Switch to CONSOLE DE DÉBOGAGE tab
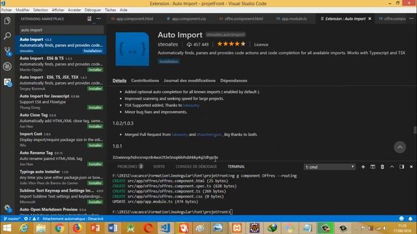 point(196,166)
